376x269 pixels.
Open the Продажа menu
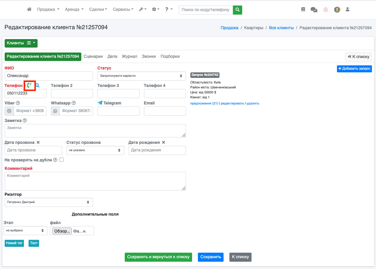coord(48,10)
